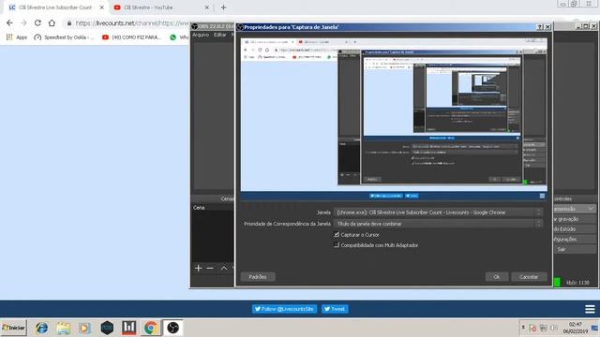The width and height of the screenshot is (600, 337).
Task: Click the Chrome address bar URL
Action: click(x=132, y=22)
